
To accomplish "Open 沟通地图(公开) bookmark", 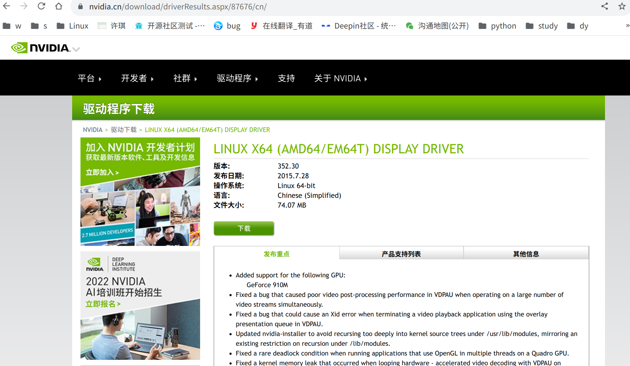I will coord(437,26).
